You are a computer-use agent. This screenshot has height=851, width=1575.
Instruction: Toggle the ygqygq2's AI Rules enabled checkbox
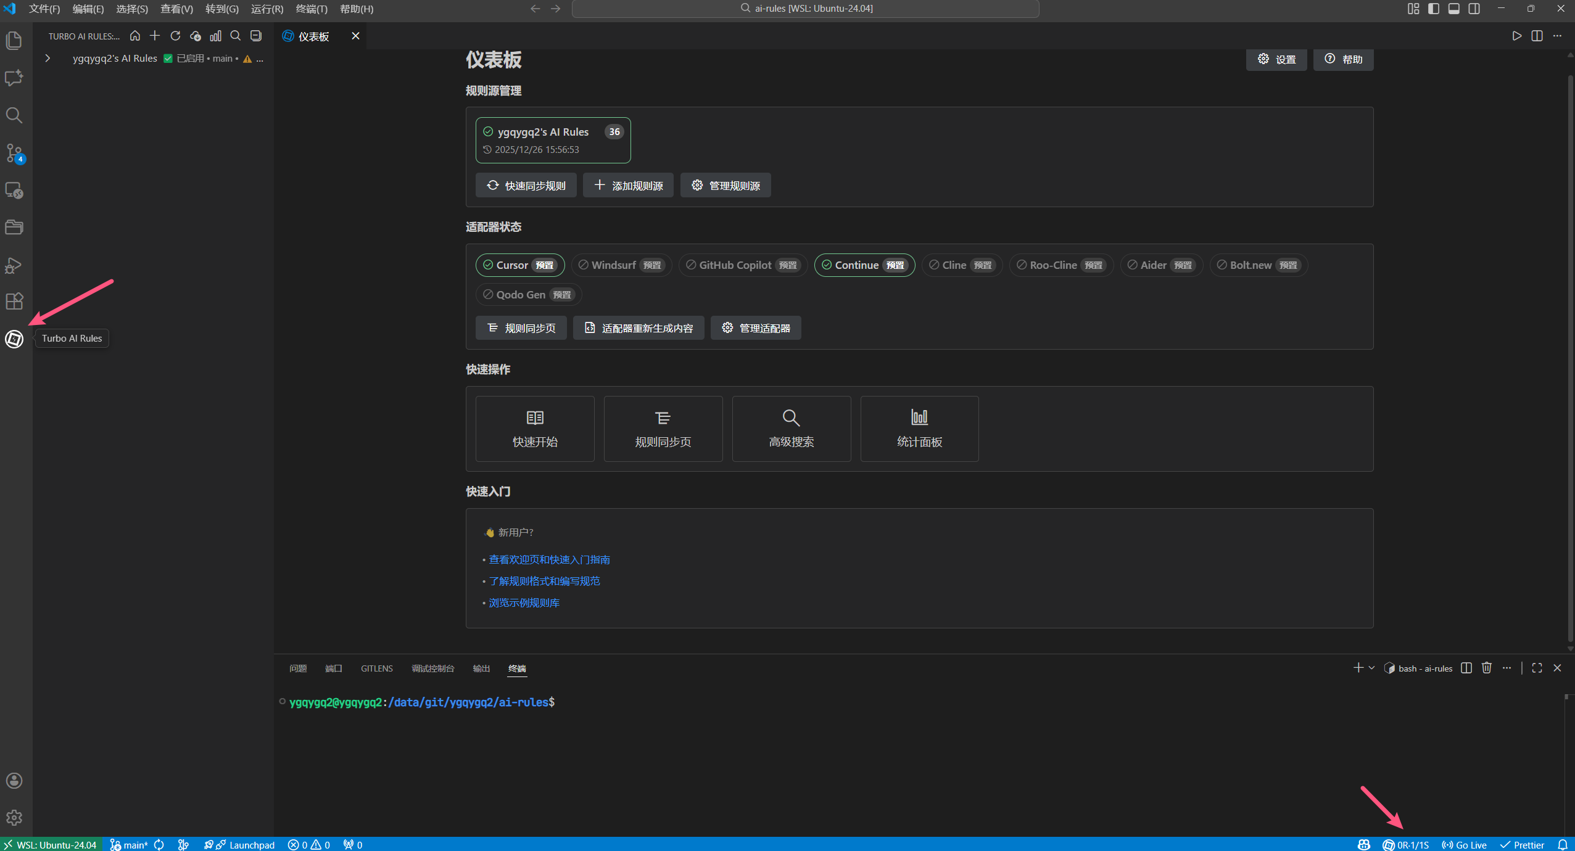168,59
